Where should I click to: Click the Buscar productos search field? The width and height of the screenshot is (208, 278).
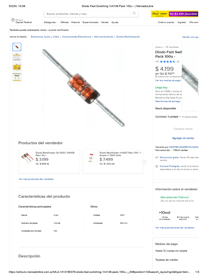point(87,14)
